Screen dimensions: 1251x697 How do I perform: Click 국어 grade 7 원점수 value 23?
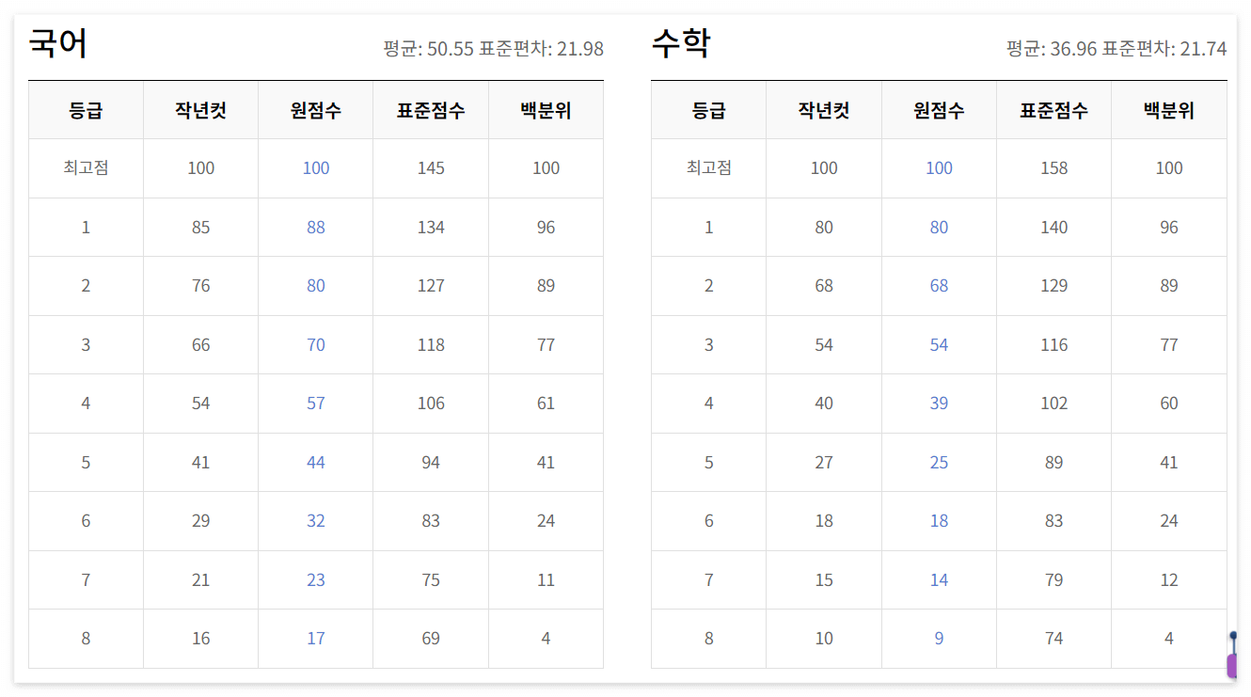[x=315, y=579]
